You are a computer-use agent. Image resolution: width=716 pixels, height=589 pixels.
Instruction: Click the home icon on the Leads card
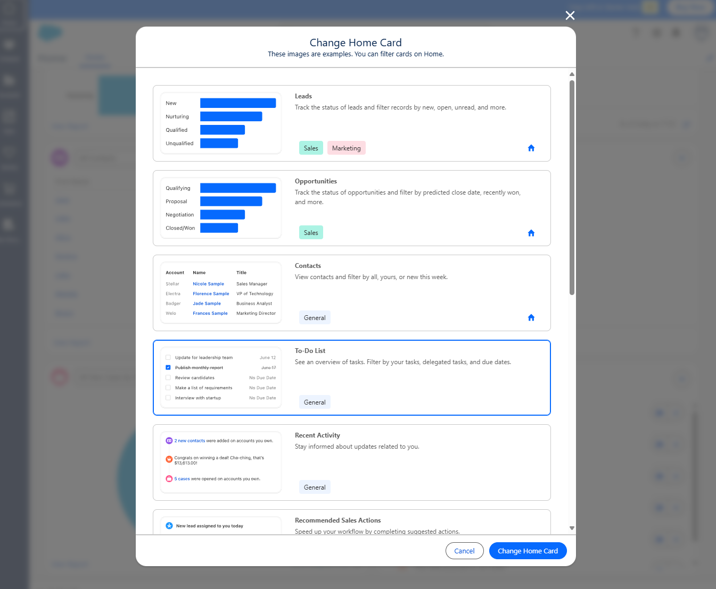pos(531,148)
